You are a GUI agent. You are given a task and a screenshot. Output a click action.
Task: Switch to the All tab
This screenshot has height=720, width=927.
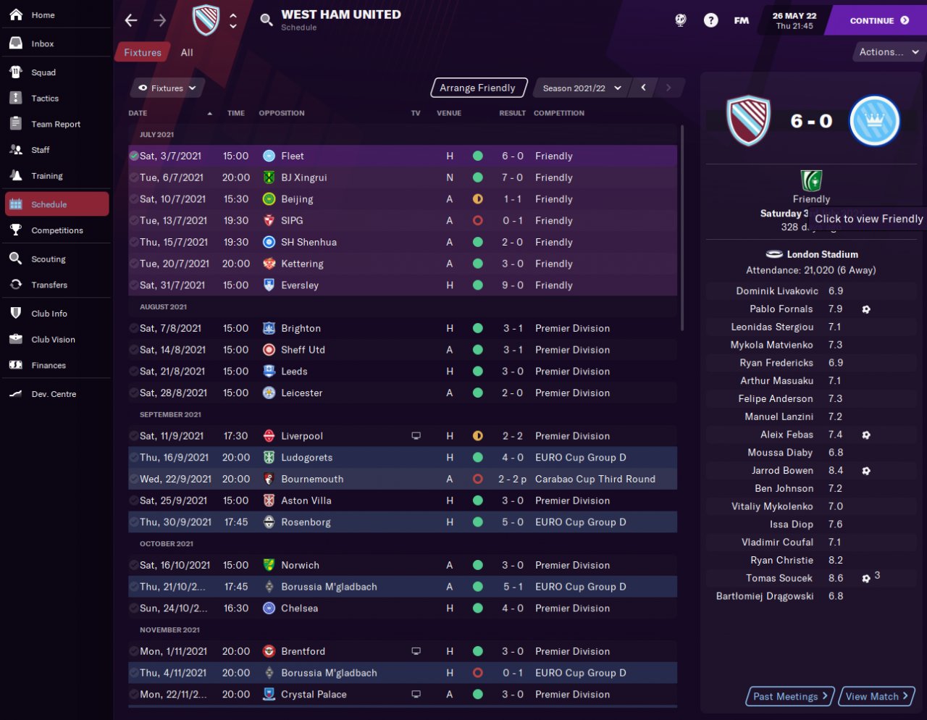click(x=187, y=52)
